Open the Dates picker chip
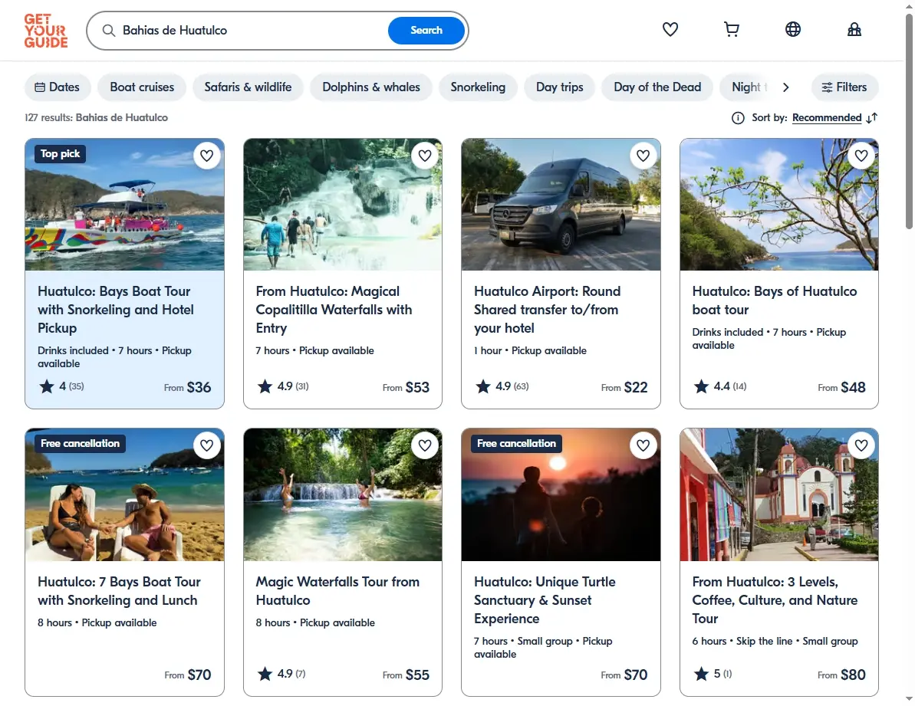The width and height of the screenshot is (915, 706). 58,87
